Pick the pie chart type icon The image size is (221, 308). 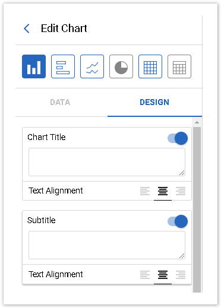pos(121,66)
